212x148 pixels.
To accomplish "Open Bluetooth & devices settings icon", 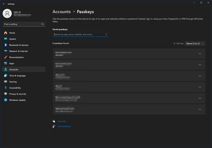I will (6, 45).
